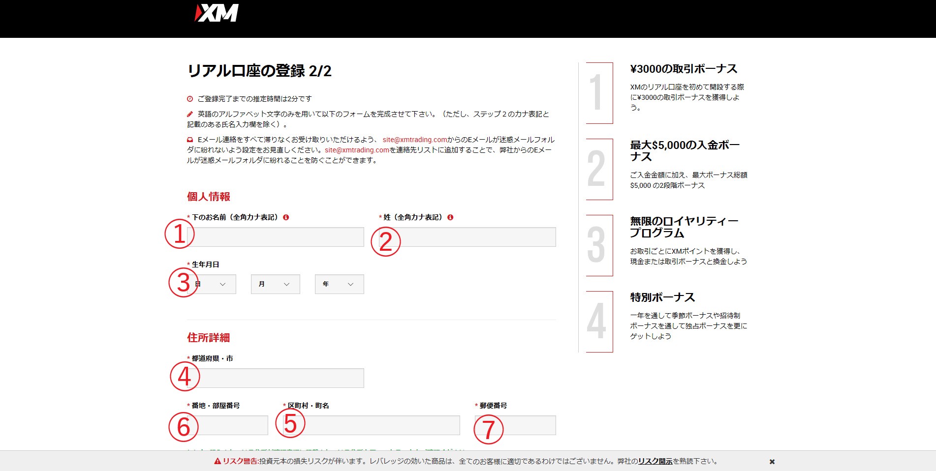Open the 月 birth month dropdown
Viewport: 936px width, 471px height.
point(276,284)
